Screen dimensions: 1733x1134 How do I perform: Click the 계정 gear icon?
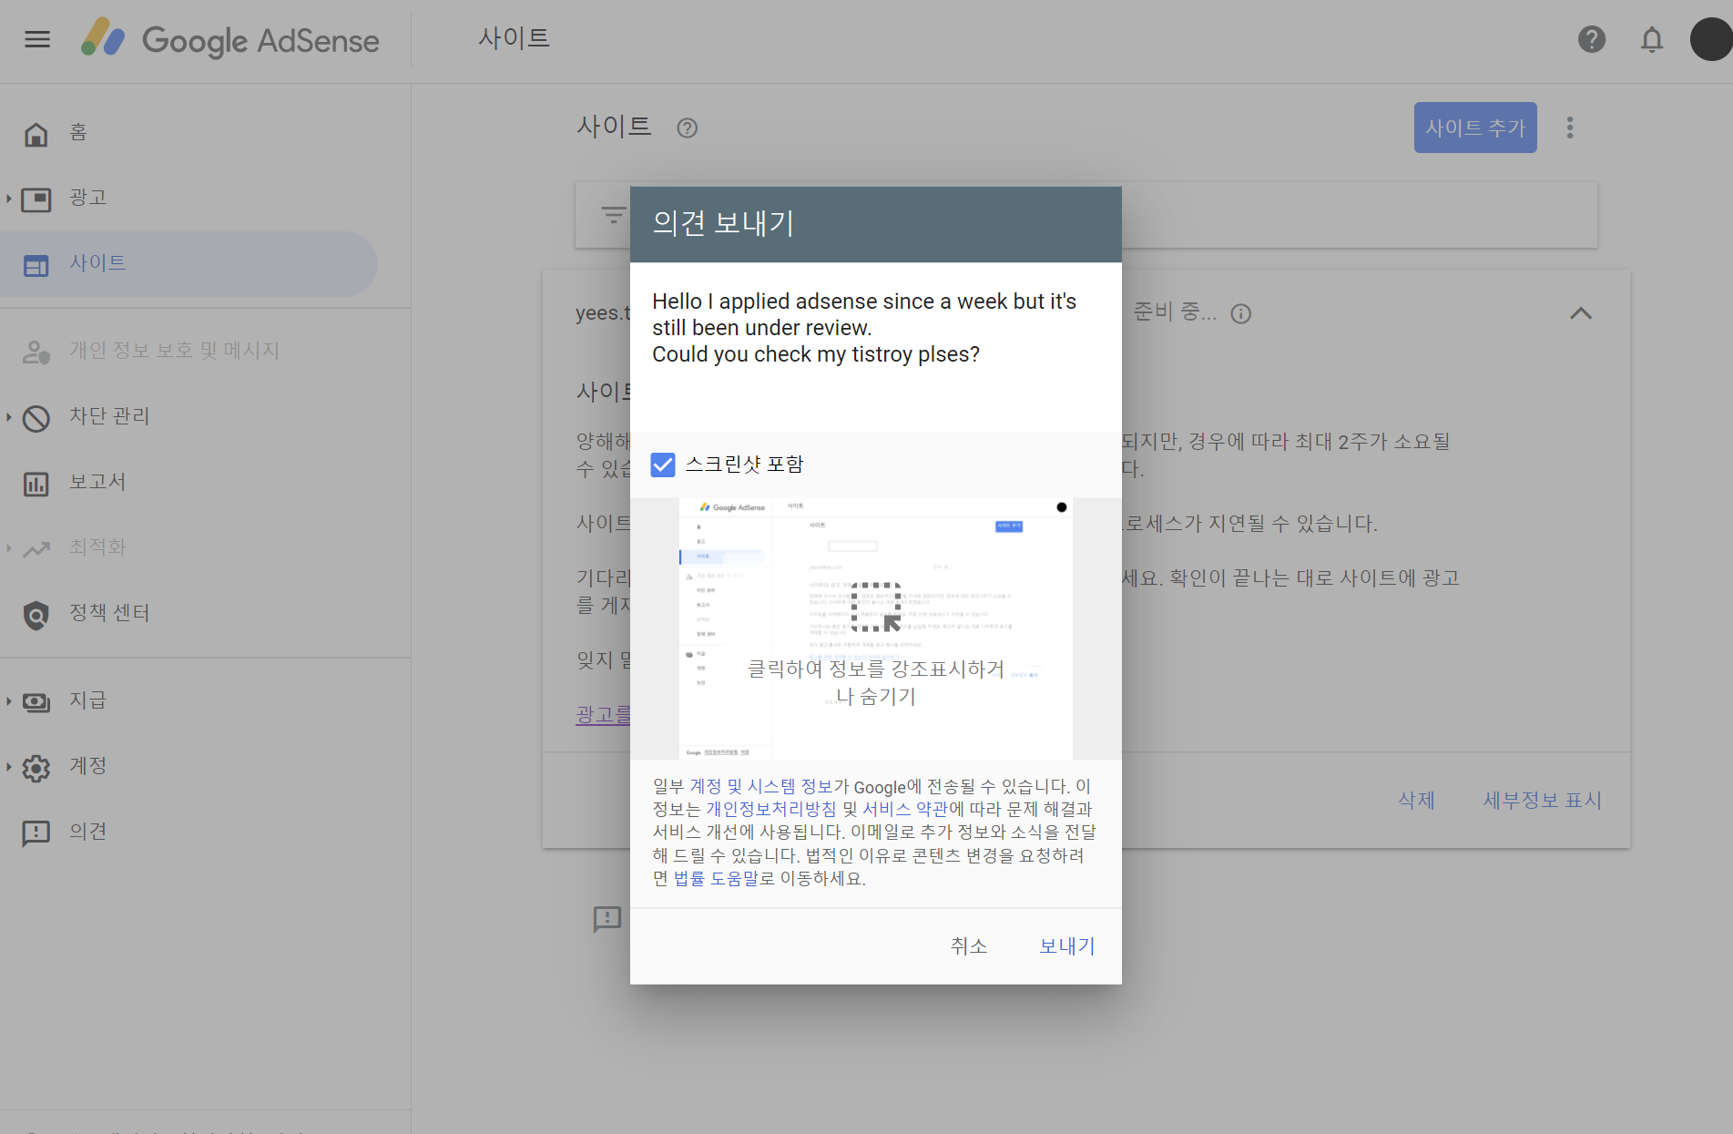[36, 767]
